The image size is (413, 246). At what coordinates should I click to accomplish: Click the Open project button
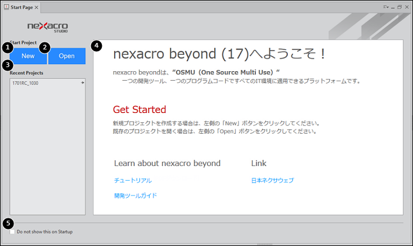coord(66,56)
